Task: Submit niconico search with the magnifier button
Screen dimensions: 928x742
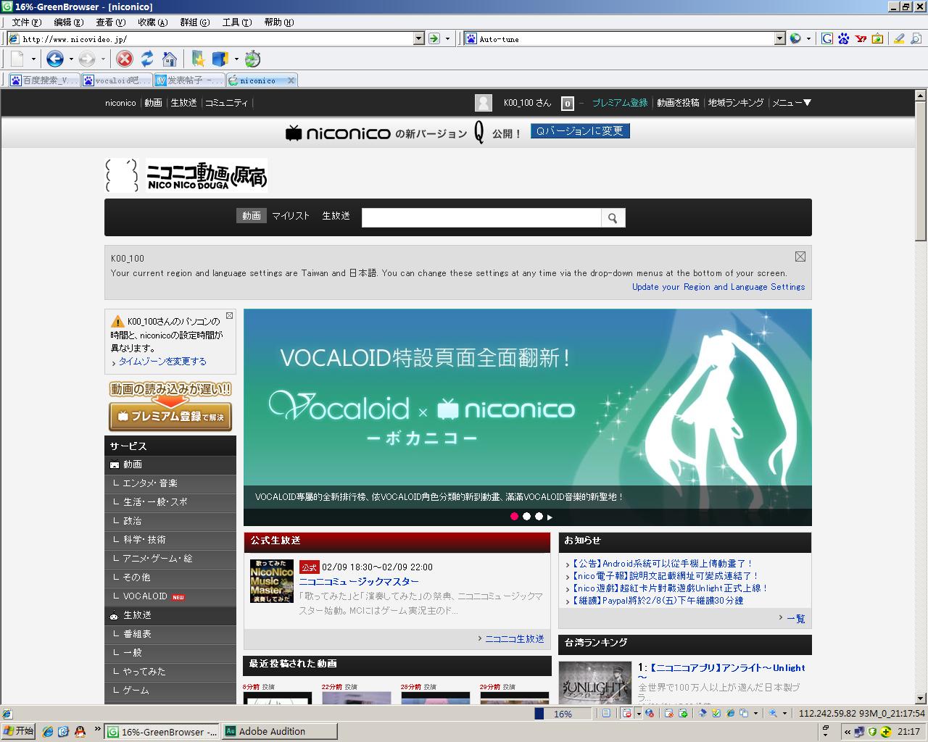Action: [613, 217]
